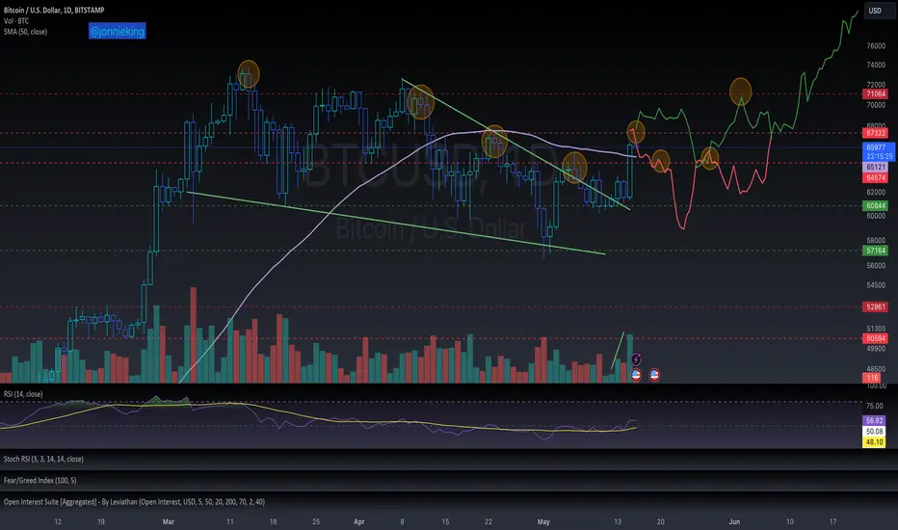This screenshot has height=530, width=898.
Task: Select the SMA (50, close) indicator legend
Action: pos(25,32)
